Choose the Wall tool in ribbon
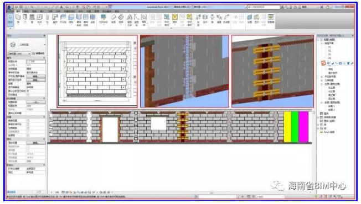This screenshot has height=204, width=361. pos(18,19)
